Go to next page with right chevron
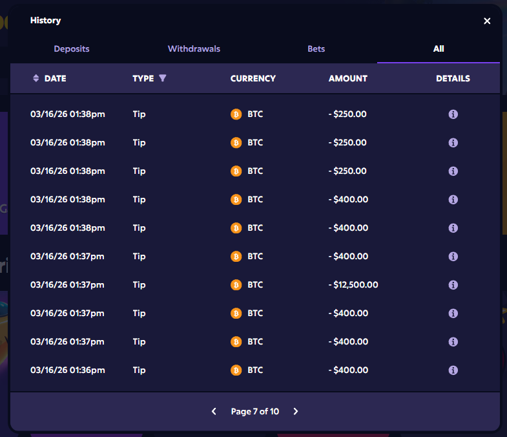Screen dimensions: 507x437 tap(296, 411)
